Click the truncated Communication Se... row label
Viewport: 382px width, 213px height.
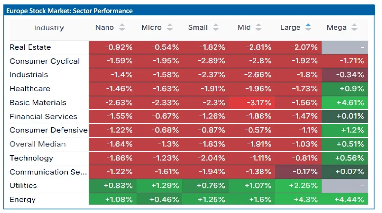(x=48, y=172)
